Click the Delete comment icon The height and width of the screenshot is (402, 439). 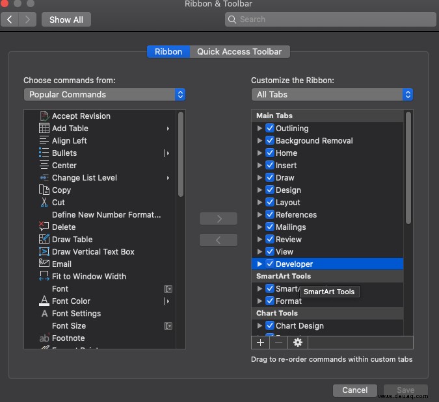(44, 227)
